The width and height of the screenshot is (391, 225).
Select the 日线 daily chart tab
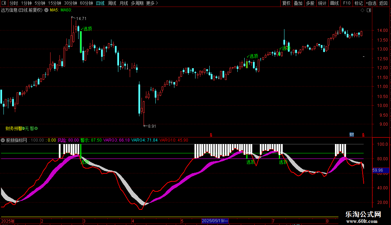(x=100, y=3)
